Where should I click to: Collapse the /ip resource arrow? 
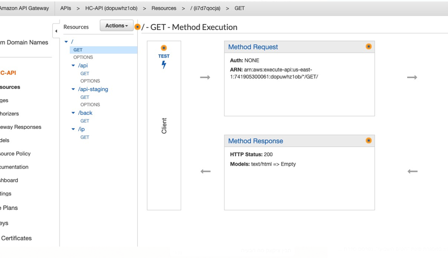coord(73,129)
